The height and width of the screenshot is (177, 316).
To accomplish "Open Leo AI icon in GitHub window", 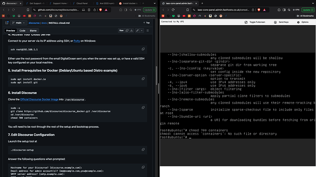I will click(131, 10).
